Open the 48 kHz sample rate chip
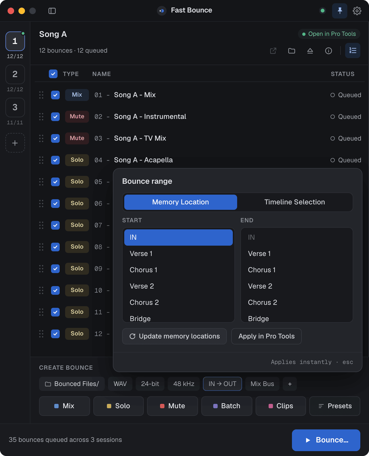Screen dimensions: 369x456 (x=184, y=384)
